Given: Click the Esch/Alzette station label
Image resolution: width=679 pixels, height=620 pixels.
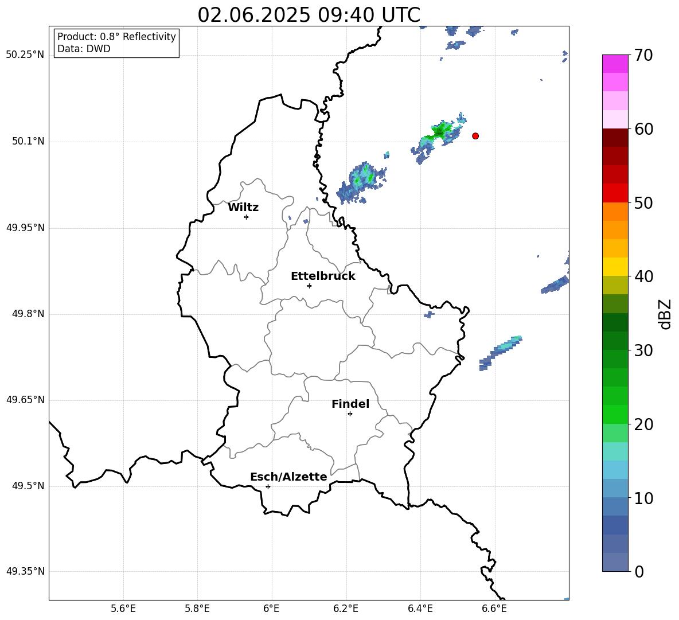Looking at the screenshot, I should [288, 477].
